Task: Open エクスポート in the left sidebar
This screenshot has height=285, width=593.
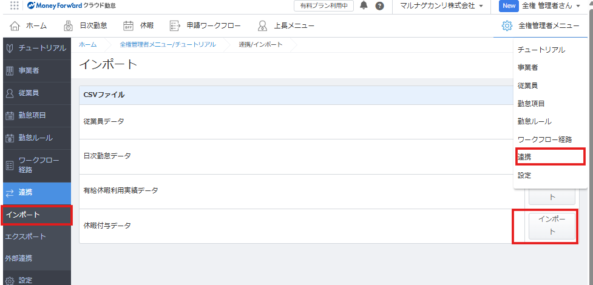Action: [25, 236]
